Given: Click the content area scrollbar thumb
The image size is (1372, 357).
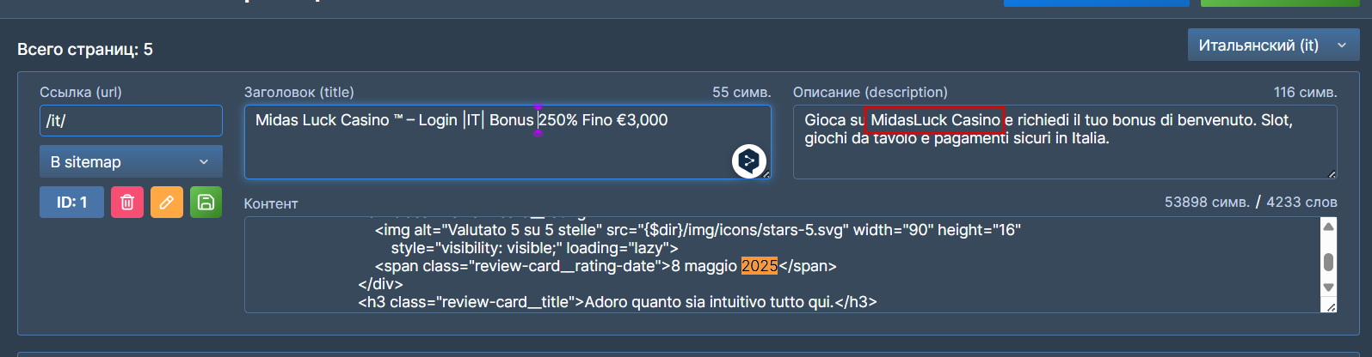Looking at the screenshot, I should point(1329,262).
